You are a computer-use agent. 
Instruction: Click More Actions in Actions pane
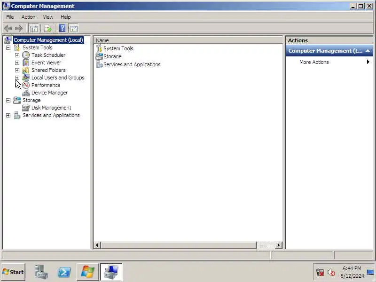click(x=314, y=62)
